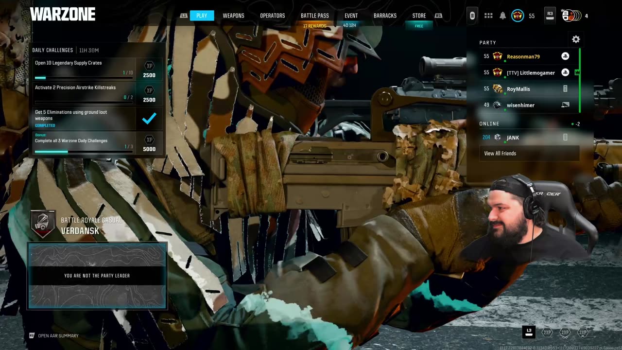Click the first 2XP token icon

click(547, 332)
